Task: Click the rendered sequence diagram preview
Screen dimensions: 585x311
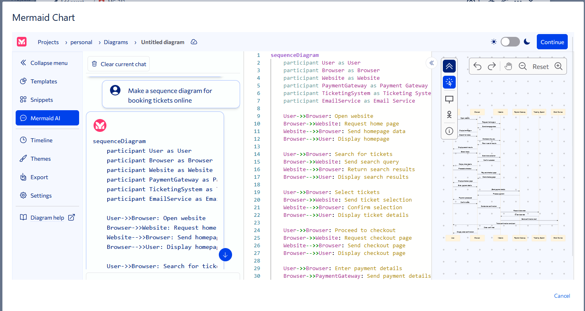Action: pos(505,175)
